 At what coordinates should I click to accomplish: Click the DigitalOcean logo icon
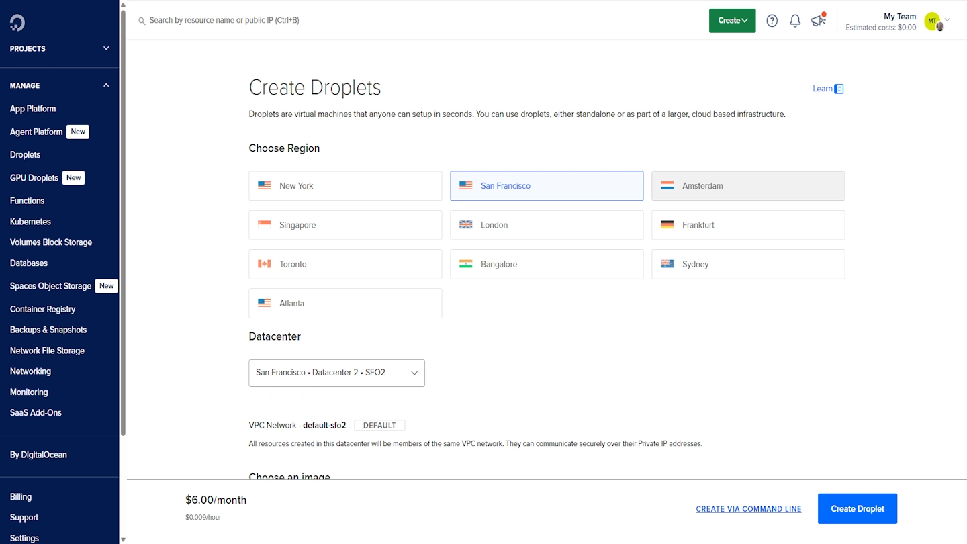17,23
